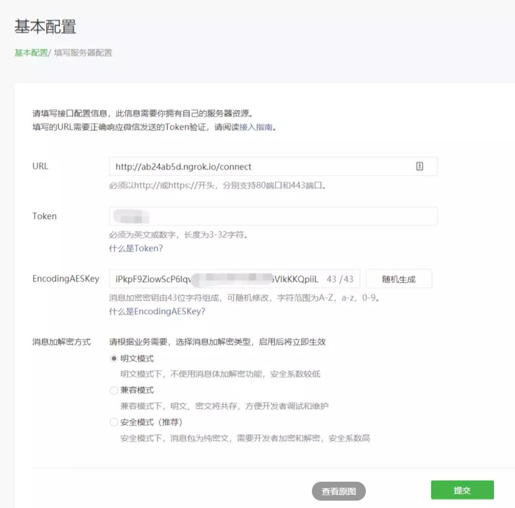Open the 接入指南 link

[x=256, y=127]
